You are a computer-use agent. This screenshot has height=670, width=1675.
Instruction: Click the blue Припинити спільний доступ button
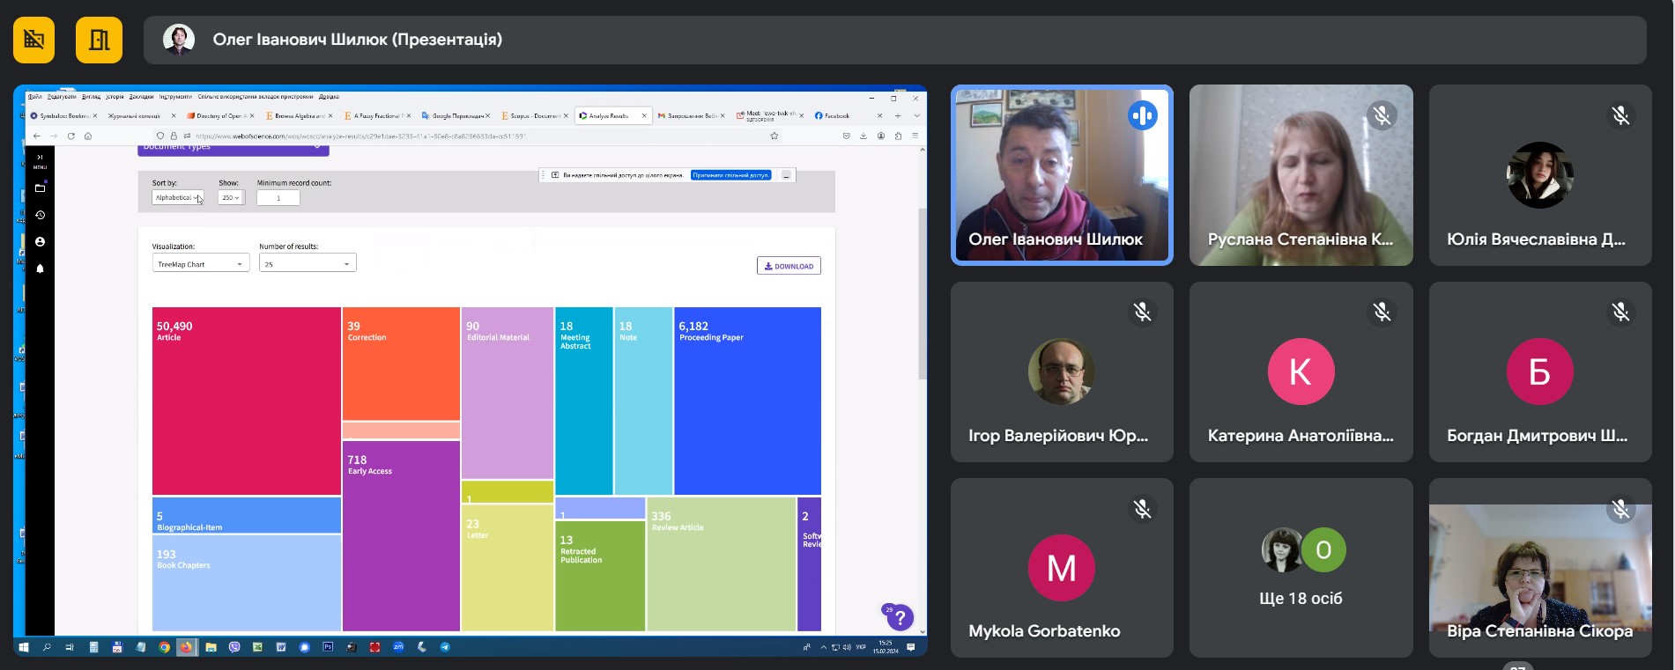[x=730, y=175]
